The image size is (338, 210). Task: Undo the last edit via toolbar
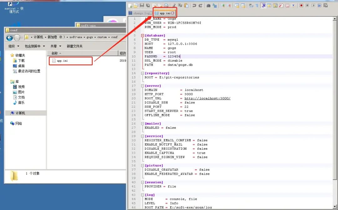coord(194,6)
